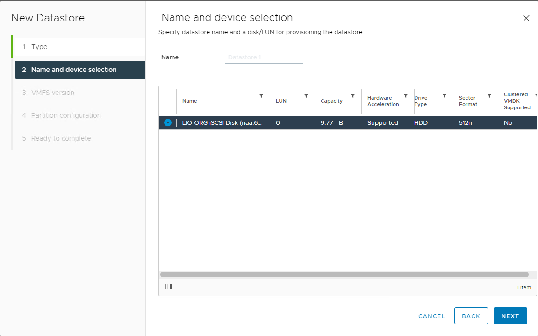
Task: Filter by Sector Format column
Action: coord(489,96)
